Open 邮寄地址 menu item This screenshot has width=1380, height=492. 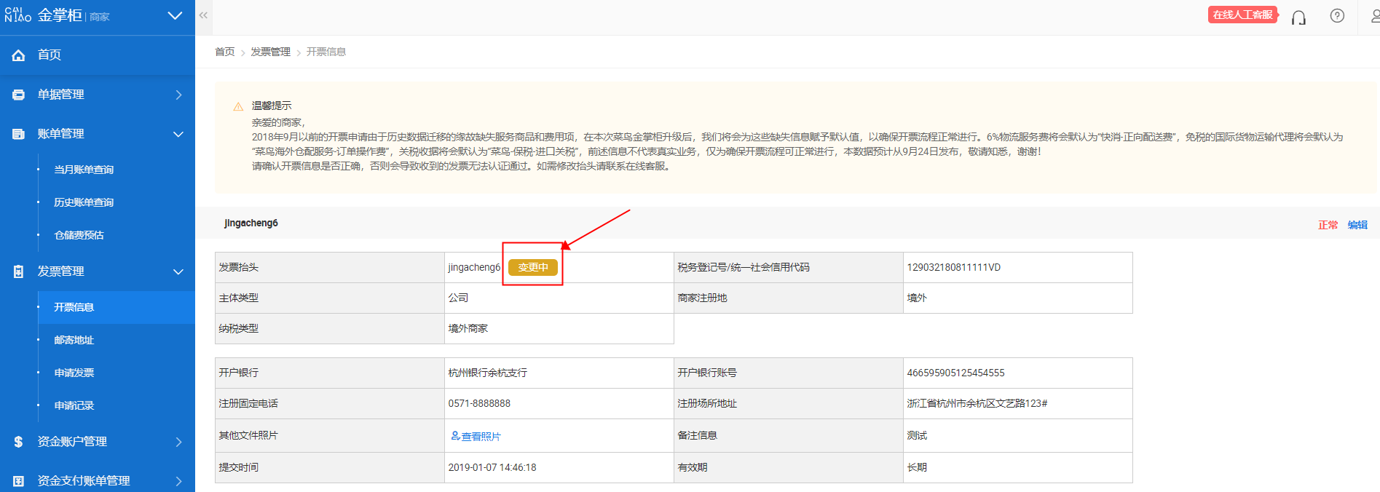(x=74, y=340)
